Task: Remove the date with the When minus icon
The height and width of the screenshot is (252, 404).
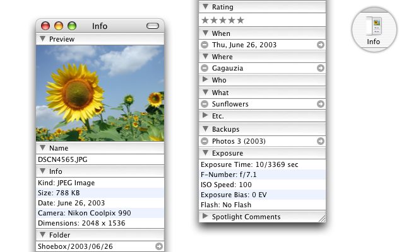Action: pos(205,45)
